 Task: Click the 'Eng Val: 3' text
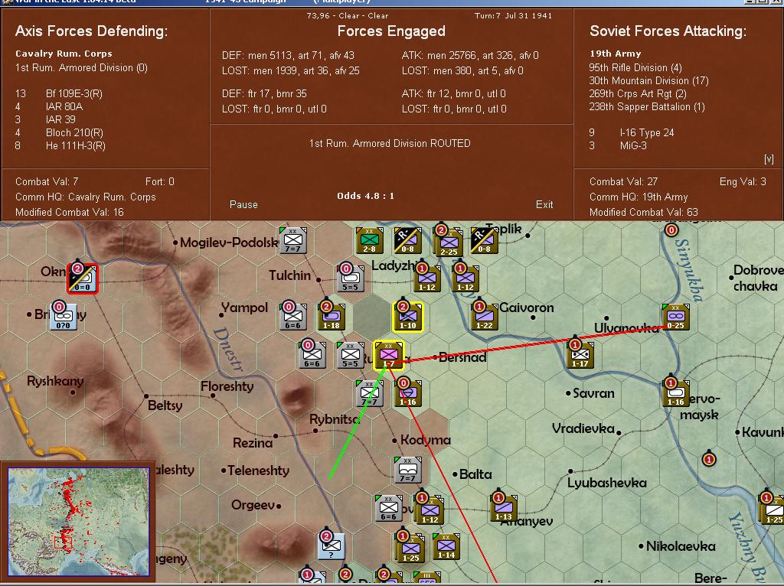(x=743, y=181)
